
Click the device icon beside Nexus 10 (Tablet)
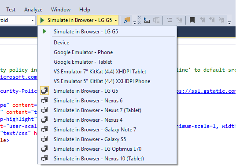tap(44, 158)
